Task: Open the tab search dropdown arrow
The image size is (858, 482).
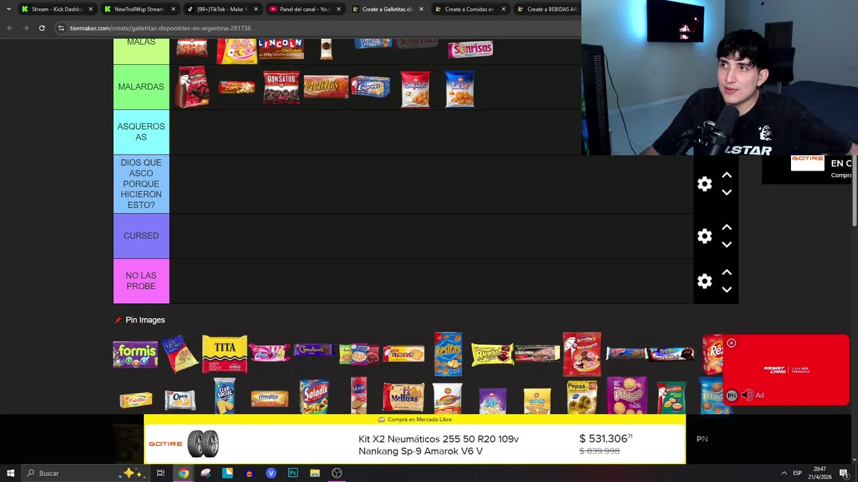Action: [x=9, y=9]
